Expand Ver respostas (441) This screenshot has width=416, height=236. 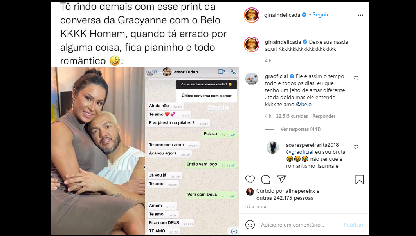pos(300,129)
